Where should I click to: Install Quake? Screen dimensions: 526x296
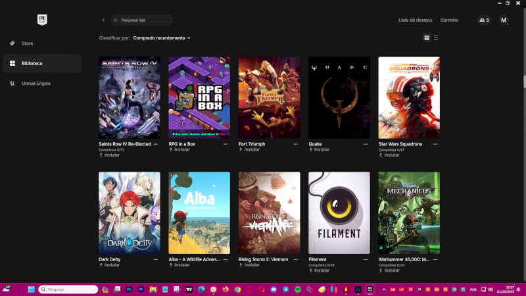[x=320, y=150]
